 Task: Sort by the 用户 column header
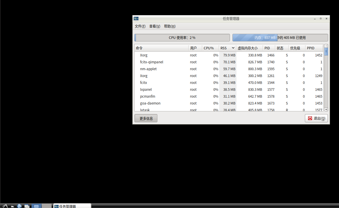(195, 48)
